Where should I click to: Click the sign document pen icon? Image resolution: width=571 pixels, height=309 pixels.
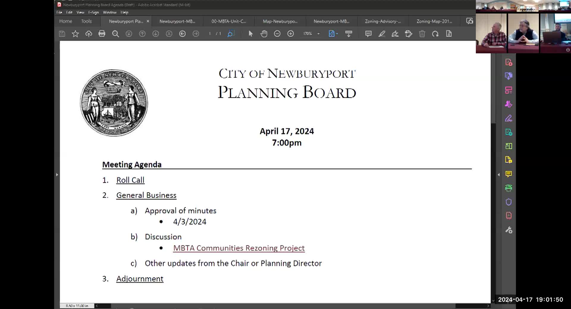395,34
